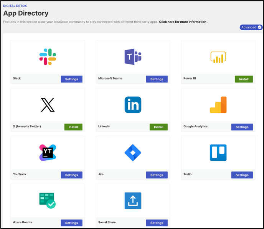The width and height of the screenshot is (264, 229).
Task: Open Google Analytics Settings
Action: click(x=242, y=127)
